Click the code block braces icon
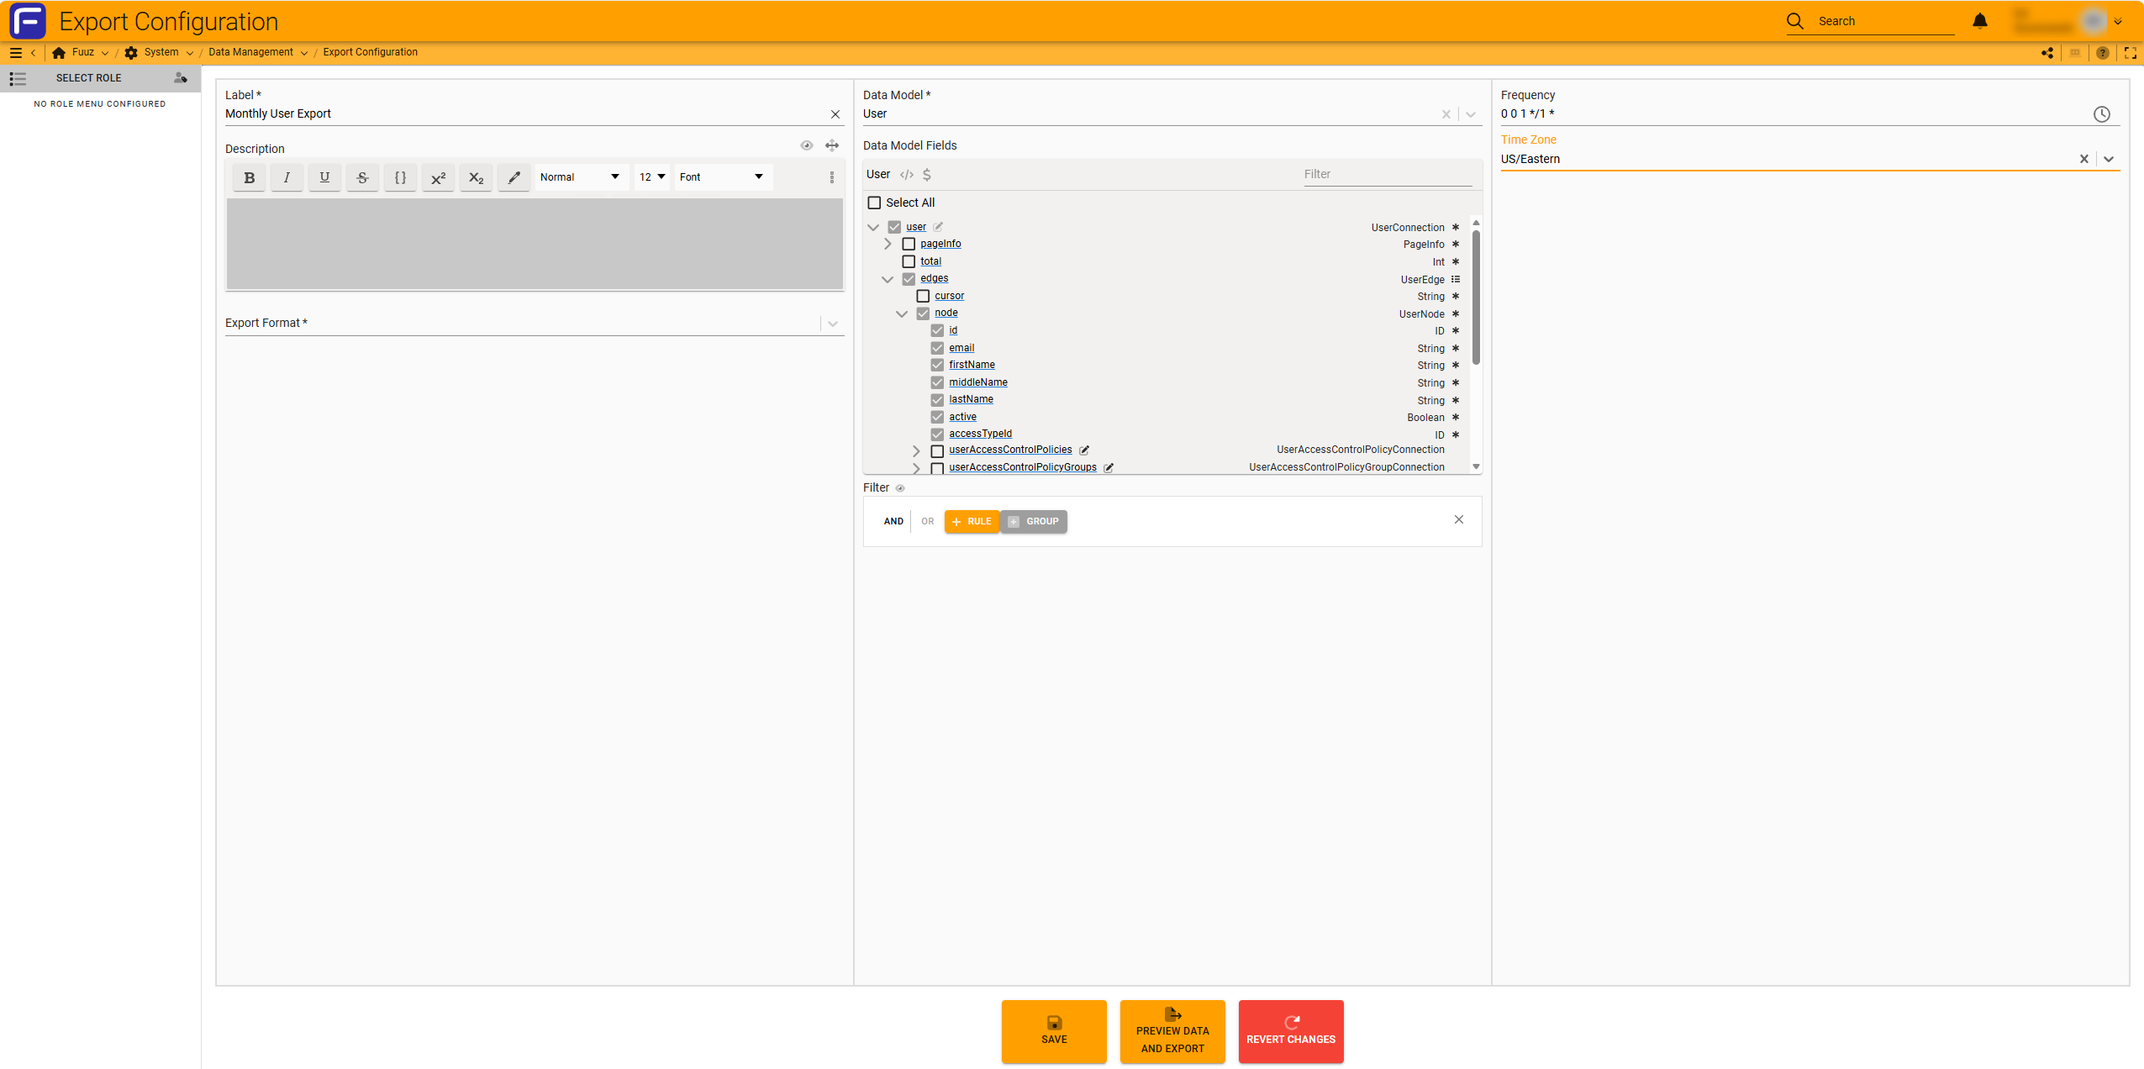This screenshot has height=1069, width=2144. click(400, 177)
